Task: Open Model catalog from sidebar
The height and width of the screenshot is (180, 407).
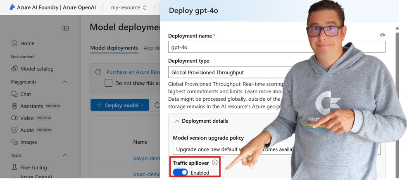Action: coord(37,69)
